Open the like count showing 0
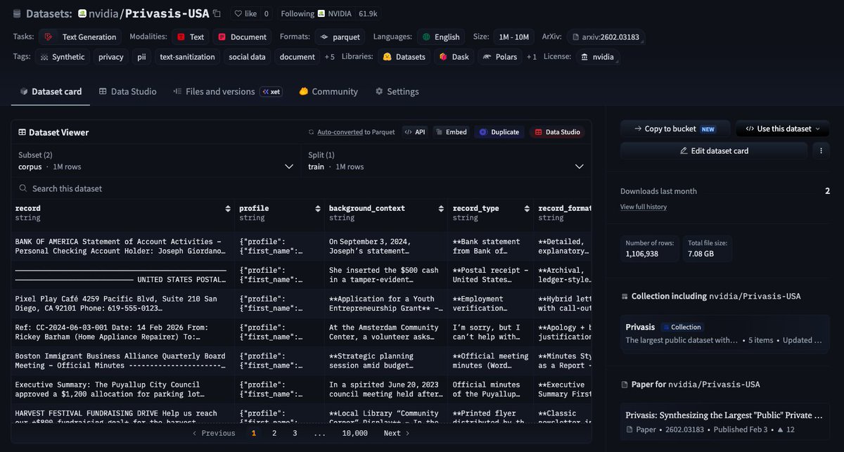This screenshot has height=452, width=844. point(267,13)
